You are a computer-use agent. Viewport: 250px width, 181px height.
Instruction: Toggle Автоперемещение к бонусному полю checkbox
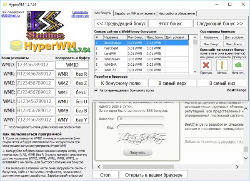point(96,90)
